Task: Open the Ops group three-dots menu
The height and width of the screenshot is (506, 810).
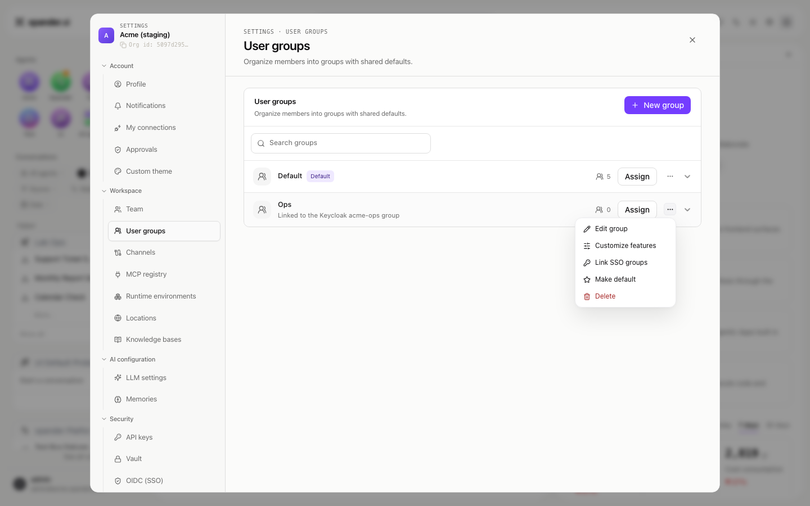Action: [x=670, y=210]
